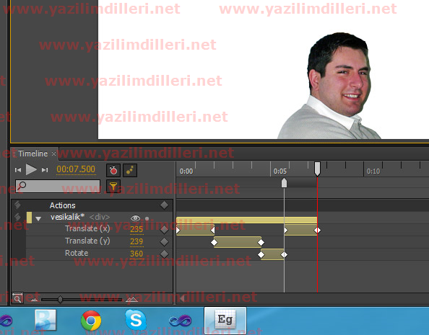Open the letter B taskbar icon
Viewport: 429px width, 335px height.
click(x=45, y=320)
